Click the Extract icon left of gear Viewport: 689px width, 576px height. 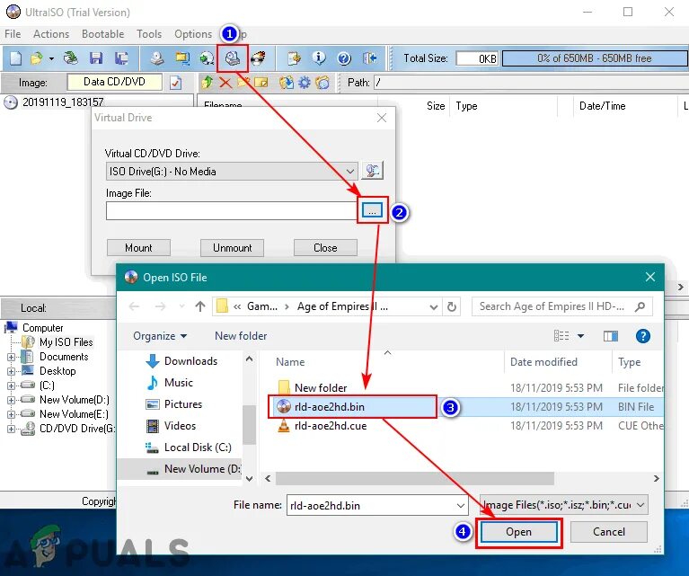click(x=287, y=83)
